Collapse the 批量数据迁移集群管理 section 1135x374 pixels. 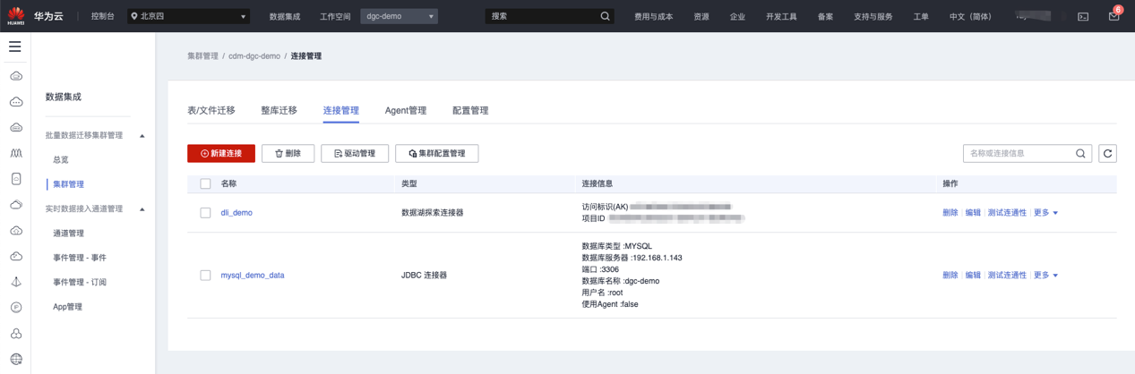pos(142,136)
